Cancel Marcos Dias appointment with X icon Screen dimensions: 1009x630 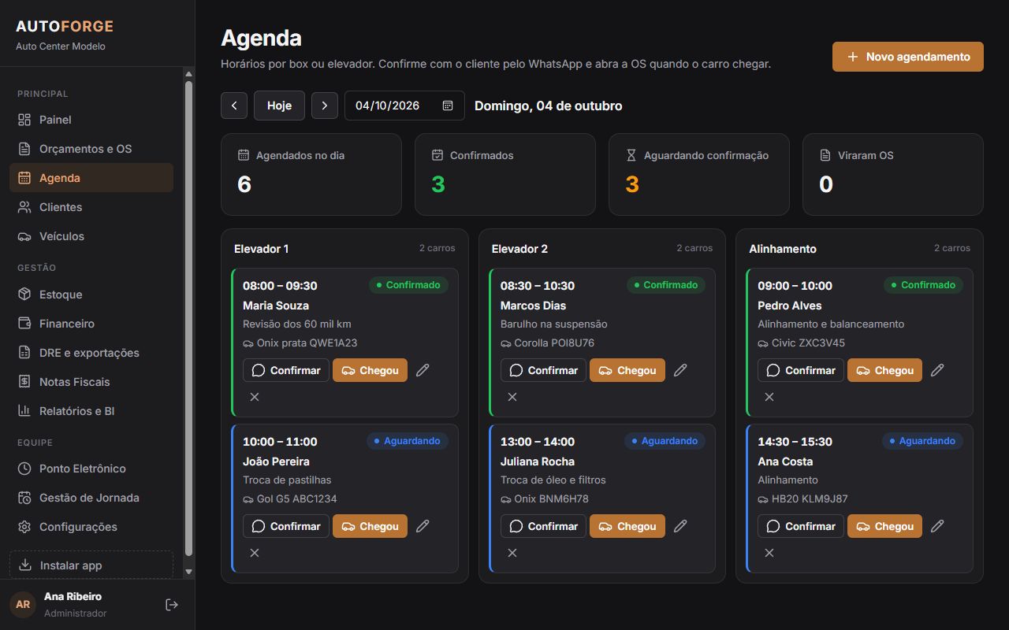click(512, 397)
